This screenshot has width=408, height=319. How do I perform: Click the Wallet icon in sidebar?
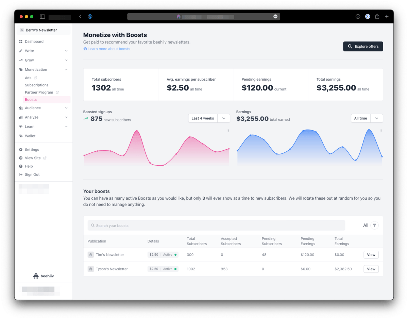21,136
